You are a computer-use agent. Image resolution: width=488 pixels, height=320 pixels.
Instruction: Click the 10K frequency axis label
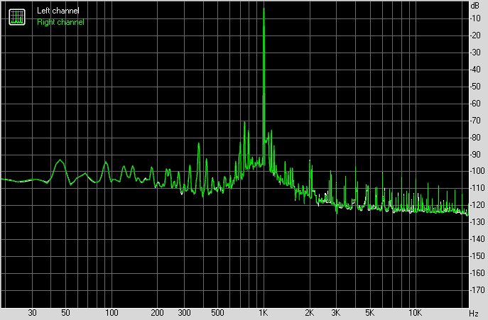[x=415, y=312]
